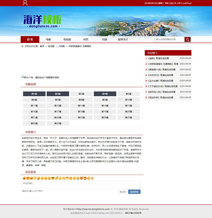The height and width of the screenshot is (218, 212).
Task: Open the 电视剧 navigation tab
Action: tap(67, 40)
